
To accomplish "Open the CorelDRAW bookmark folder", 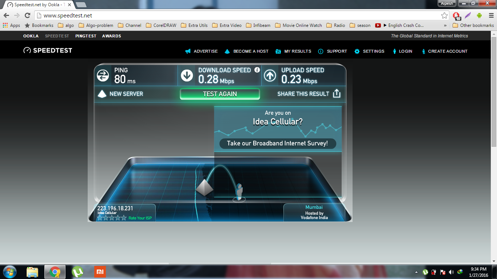I will pos(161,25).
